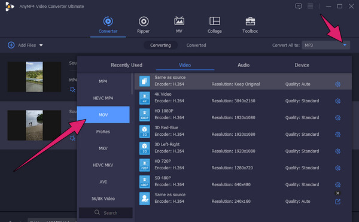This screenshot has height=222, width=359.
Task: Open the Collage module
Action: click(215, 25)
